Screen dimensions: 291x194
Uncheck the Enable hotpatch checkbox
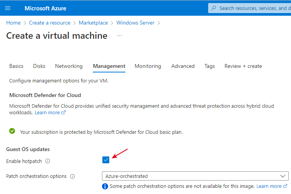pos(106,160)
